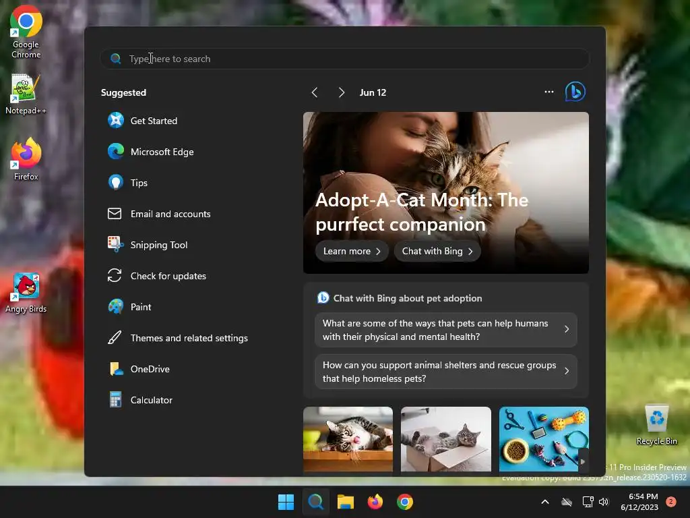
Task: Open the network status tray icon
Action: 588,502
